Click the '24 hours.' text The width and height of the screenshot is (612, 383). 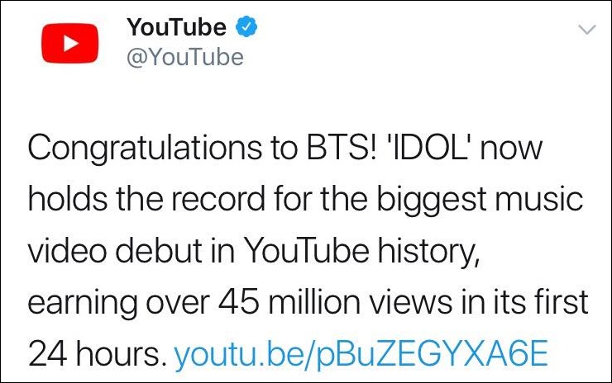click(x=94, y=353)
